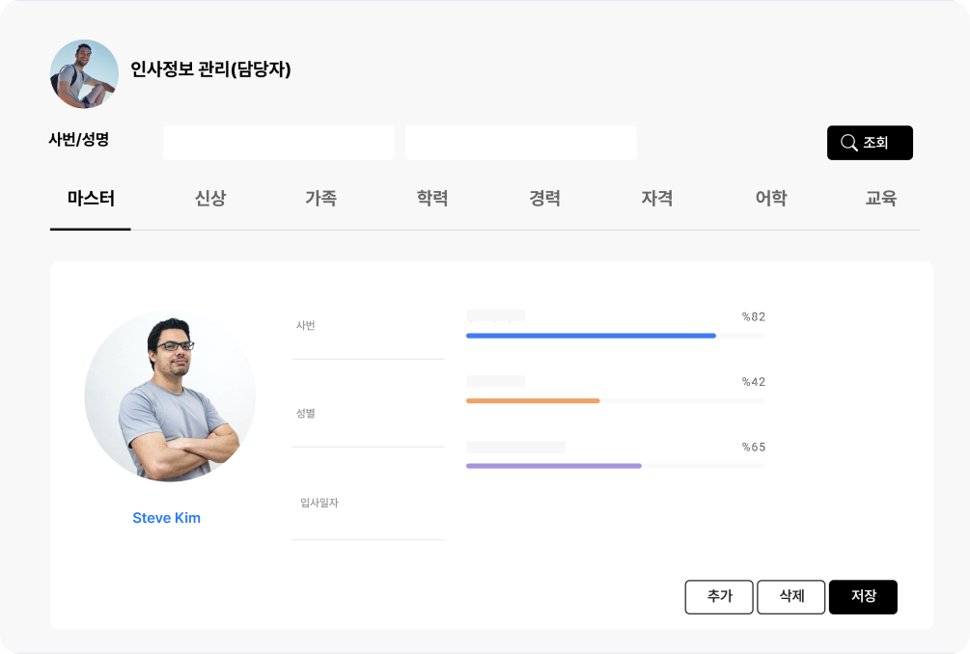Image resolution: width=970 pixels, height=654 pixels.
Task: Click the second 사번/성명 search input field
Action: tap(521, 142)
